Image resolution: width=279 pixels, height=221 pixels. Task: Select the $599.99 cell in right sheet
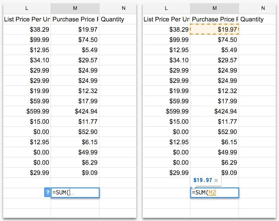click(166, 111)
